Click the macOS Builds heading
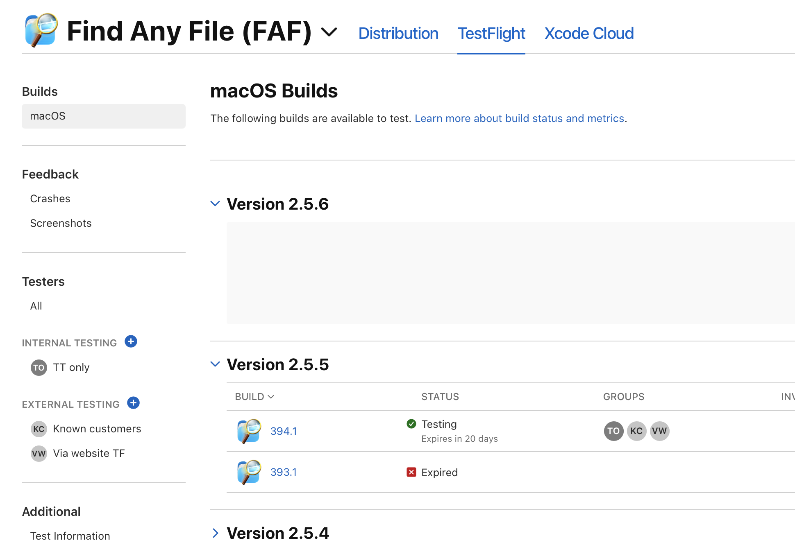 [x=274, y=90]
